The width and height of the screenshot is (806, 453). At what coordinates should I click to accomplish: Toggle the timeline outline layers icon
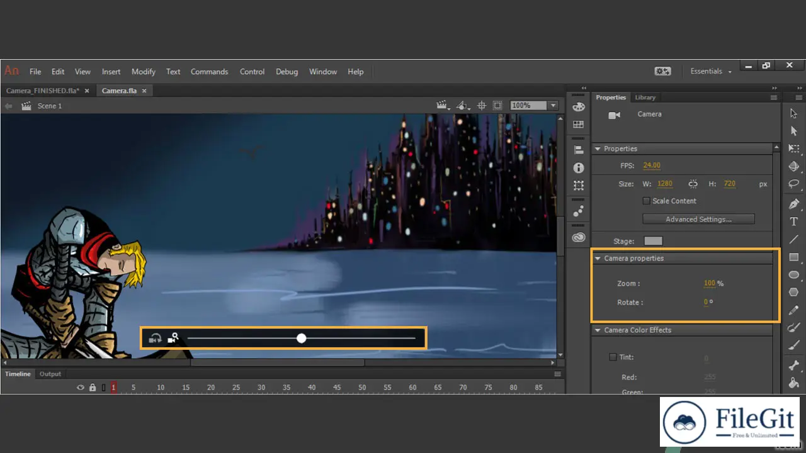(x=104, y=388)
